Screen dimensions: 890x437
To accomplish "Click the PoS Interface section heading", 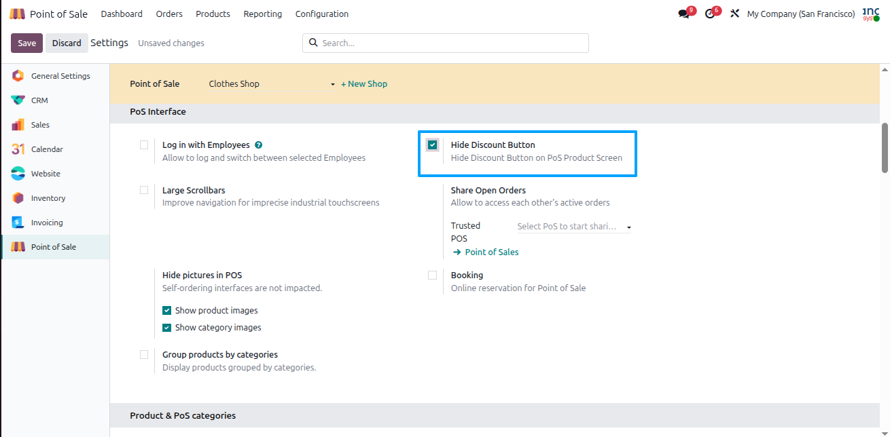I will 158,111.
